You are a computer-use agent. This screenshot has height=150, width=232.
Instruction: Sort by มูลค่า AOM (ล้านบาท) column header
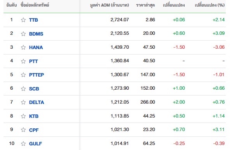point(109,5)
